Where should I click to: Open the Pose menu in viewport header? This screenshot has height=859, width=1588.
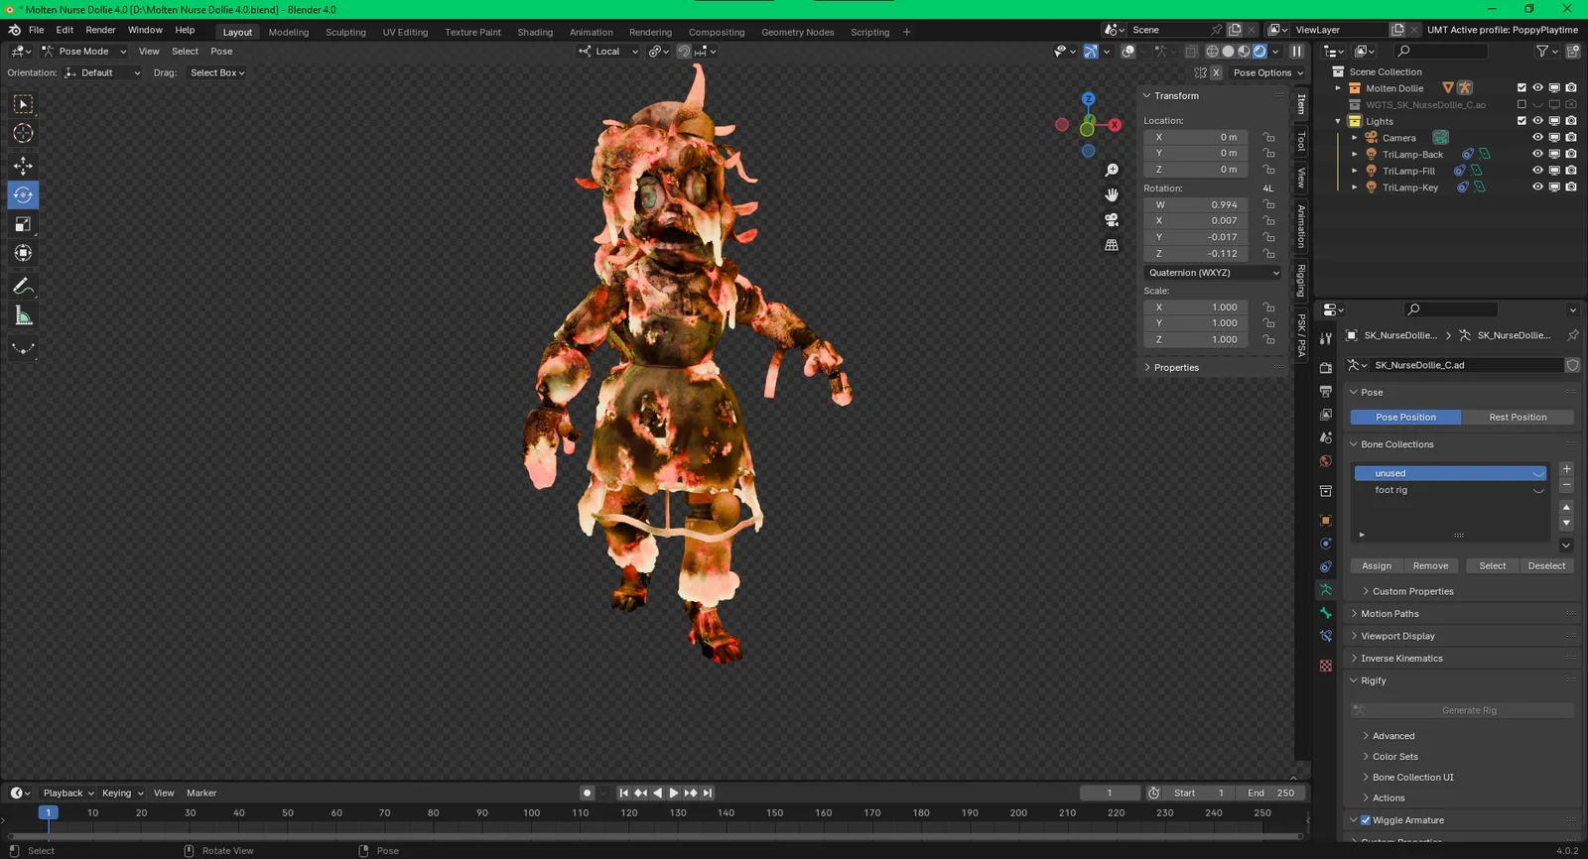point(221,52)
